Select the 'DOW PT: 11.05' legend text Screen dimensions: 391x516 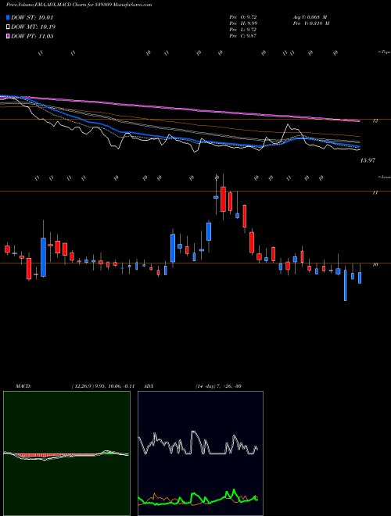coord(32,36)
